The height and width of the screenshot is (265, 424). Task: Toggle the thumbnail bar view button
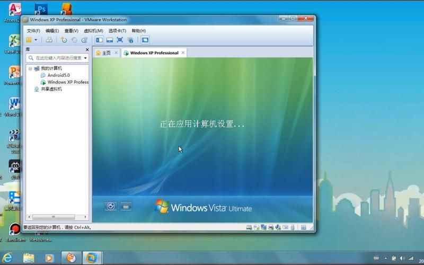[109, 40]
